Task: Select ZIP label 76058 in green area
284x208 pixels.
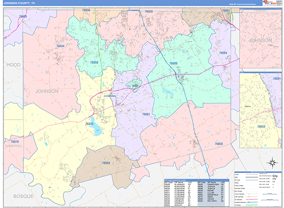Action: coord(94,62)
